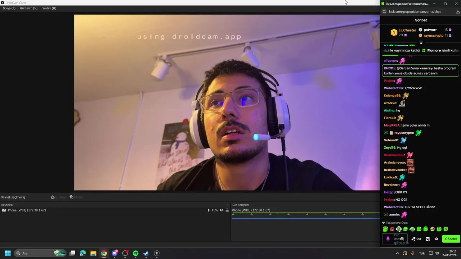Open OBS Studio from taskbar
Screen dimensions: 461x259
coord(125,253)
